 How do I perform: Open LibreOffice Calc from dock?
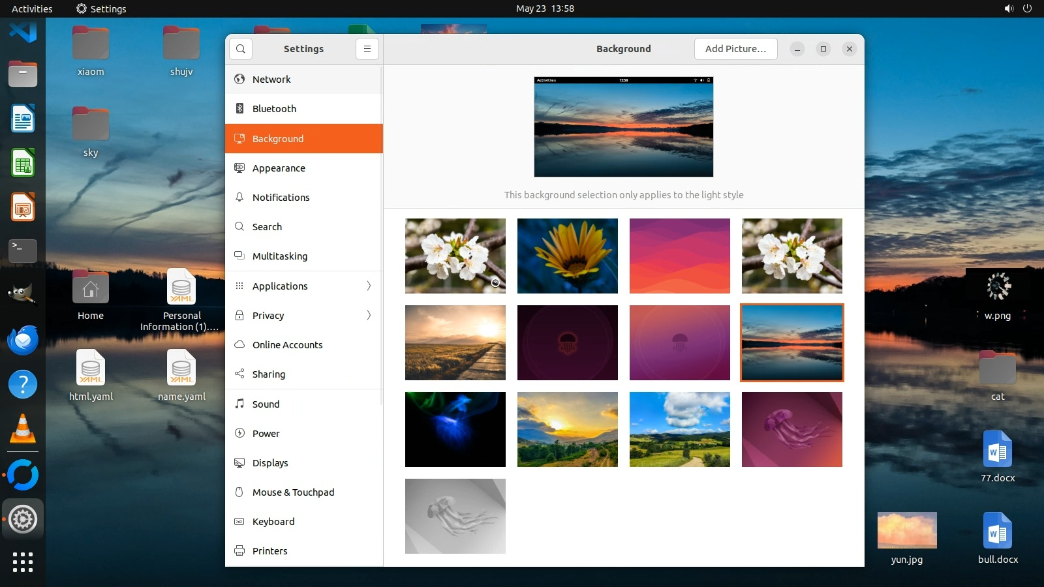click(x=23, y=163)
